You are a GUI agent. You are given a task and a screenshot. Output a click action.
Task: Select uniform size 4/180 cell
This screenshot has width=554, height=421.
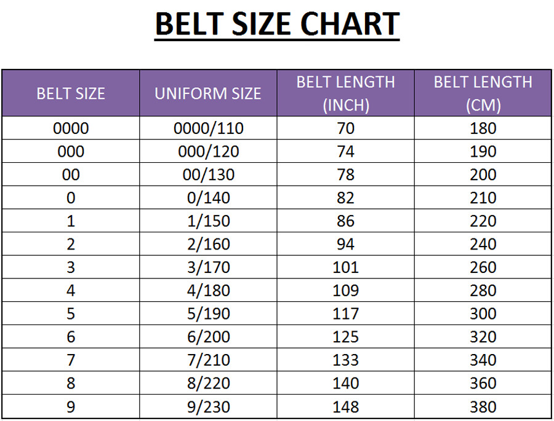point(208,291)
